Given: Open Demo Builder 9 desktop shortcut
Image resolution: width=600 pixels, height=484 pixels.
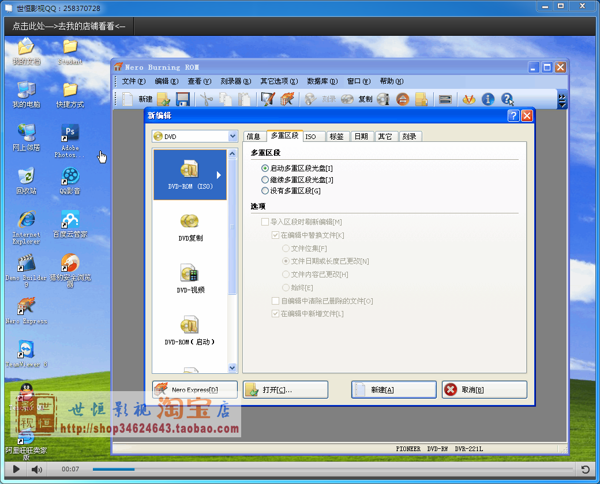Looking at the screenshot, I should click(x=26, y=271).
